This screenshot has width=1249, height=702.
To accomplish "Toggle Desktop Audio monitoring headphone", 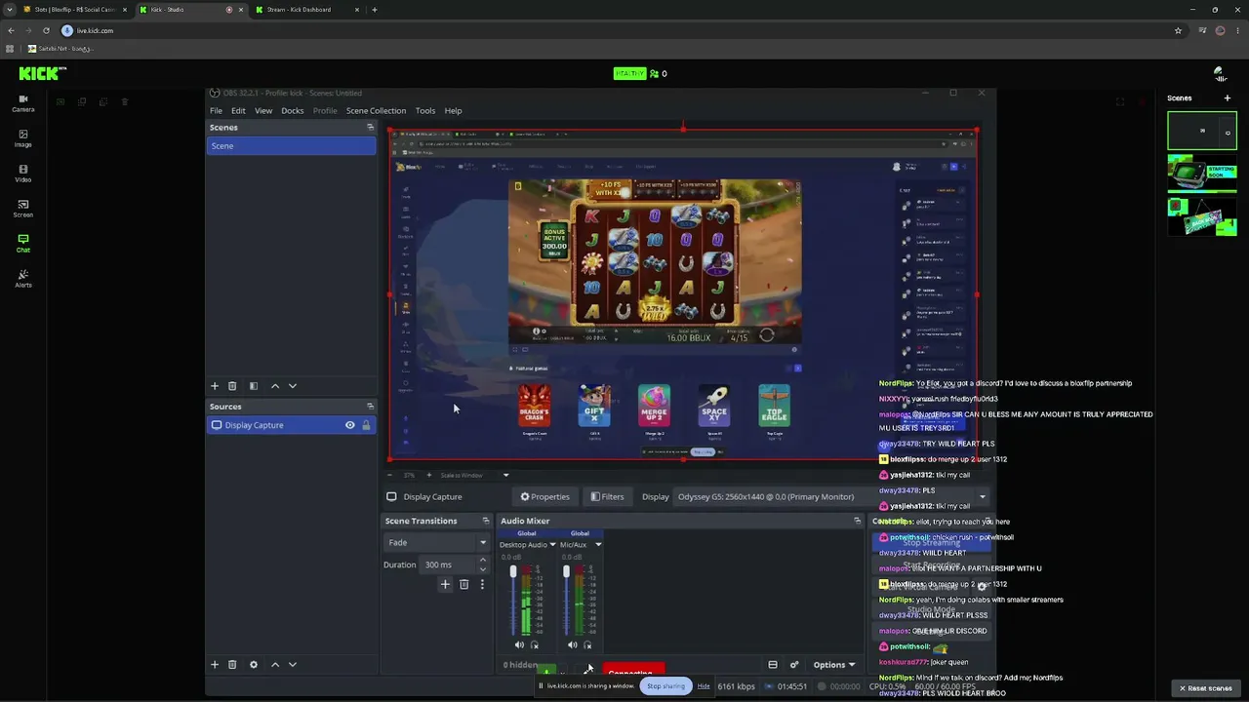I will click(534, 644).
